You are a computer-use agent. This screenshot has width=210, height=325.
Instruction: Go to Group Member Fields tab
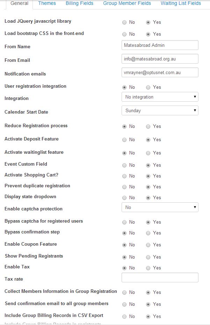(x=127, y=3)
